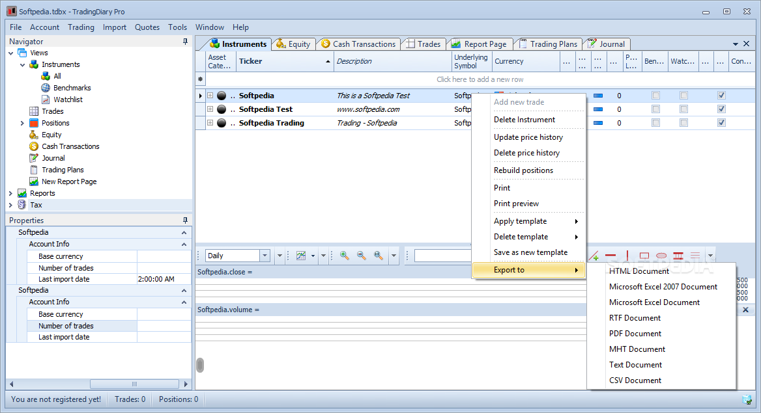Pin the Properties panel
The image size is (761, 413).
pyautogui.click(x=185, y=220)
